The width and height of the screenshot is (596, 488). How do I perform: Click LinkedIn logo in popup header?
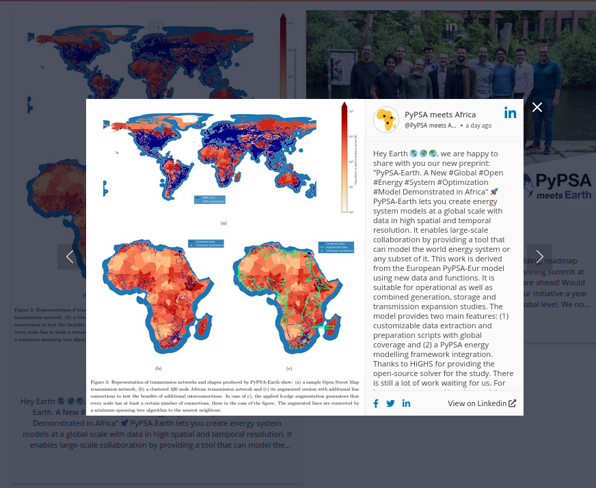point(510,113)
